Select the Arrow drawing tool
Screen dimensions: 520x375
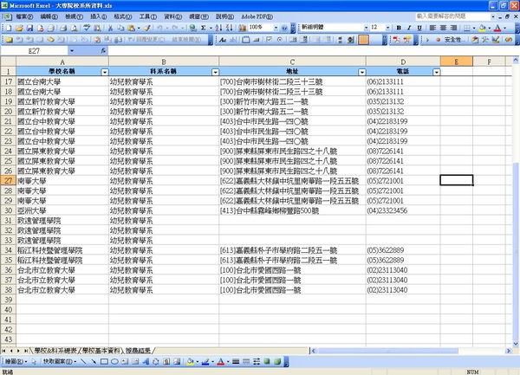pyautogui.click(x=94, y=361)
